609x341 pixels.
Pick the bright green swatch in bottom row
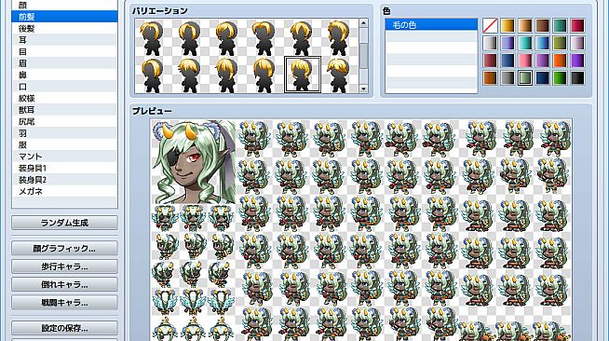(x=560, y=78)
